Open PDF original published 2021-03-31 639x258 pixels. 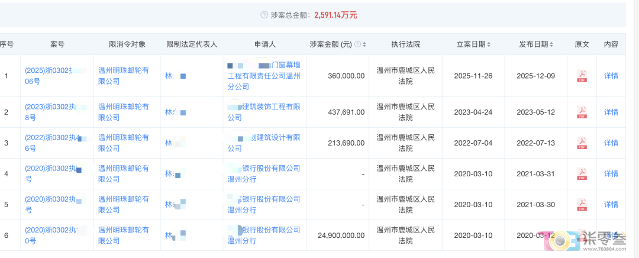[582, 173]
